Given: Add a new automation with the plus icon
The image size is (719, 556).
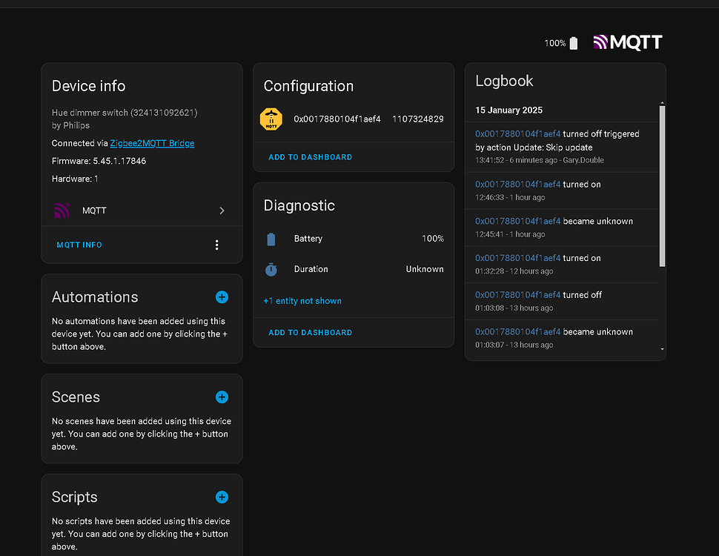Looking at the screenshot, I should 222,297.
